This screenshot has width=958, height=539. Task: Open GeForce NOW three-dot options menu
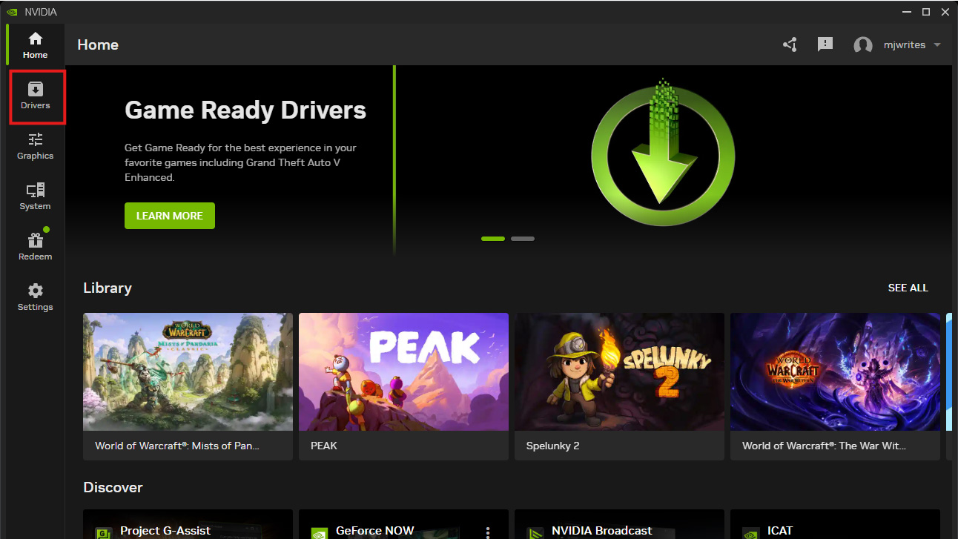pyautogui.click(x=488, y=532)
